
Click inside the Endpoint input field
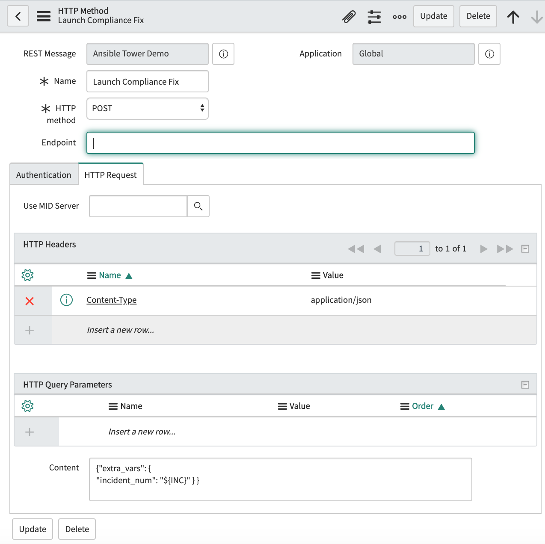280,143
